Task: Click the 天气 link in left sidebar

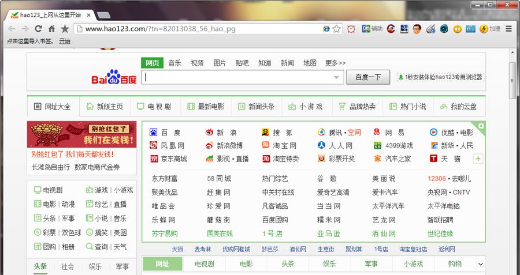Action: click(120, 247)
